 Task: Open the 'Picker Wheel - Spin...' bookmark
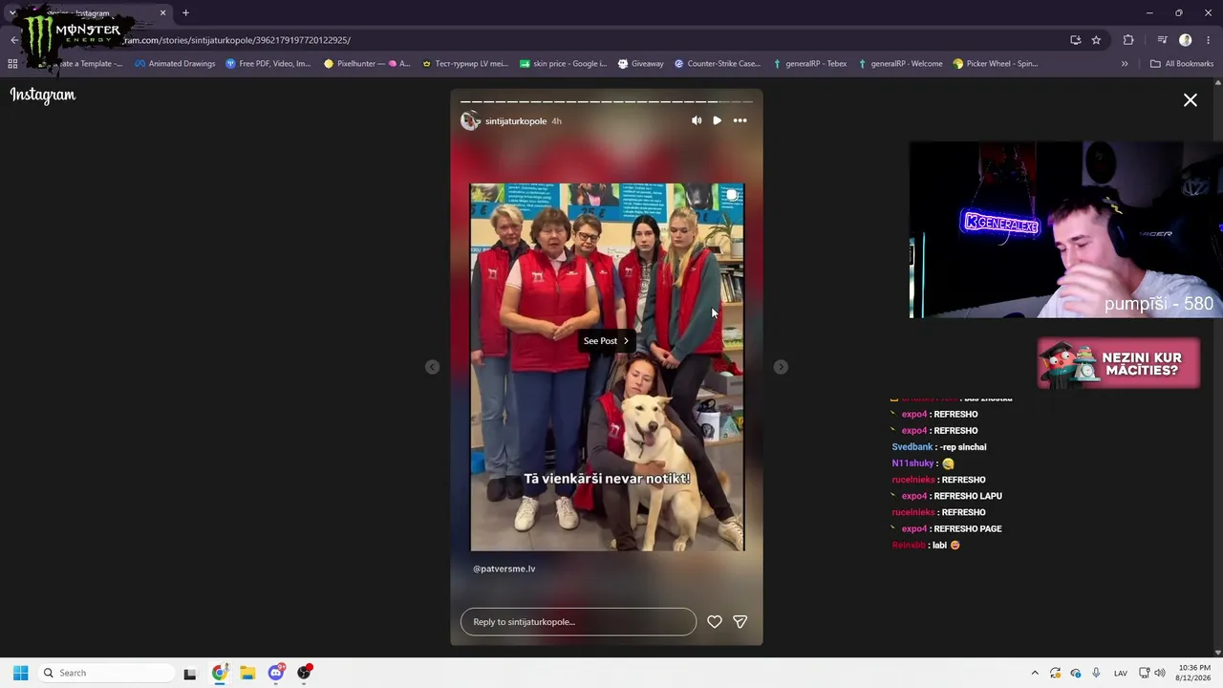point(996,64)
